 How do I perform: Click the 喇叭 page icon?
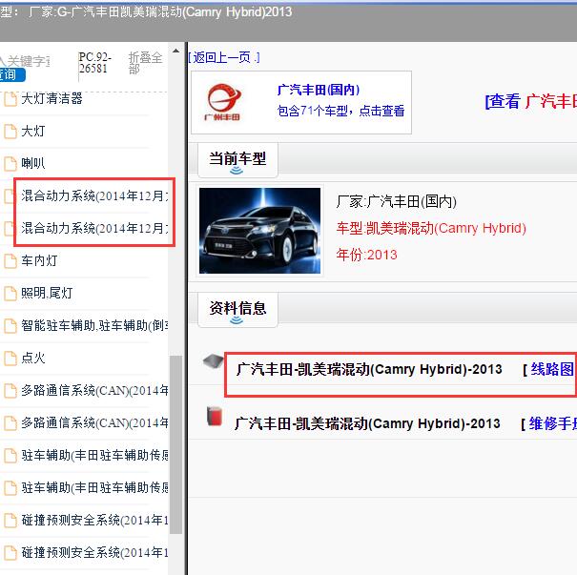click(x=10, y=164)
